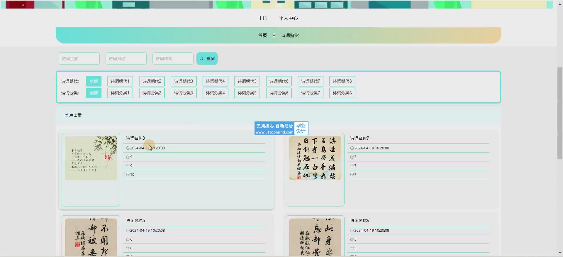
Task: Click the comment icon for 诗词名称7
Action: pyautogui.click(x=352, y=175)
